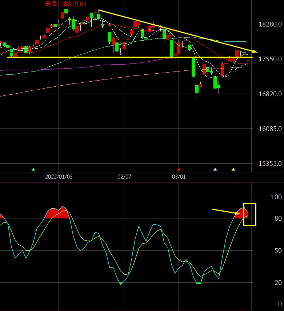Click the tall green candlestick below support line
The width and height of the screenshot is (284, 311).
pyautogui.click(x=193, y=67)
